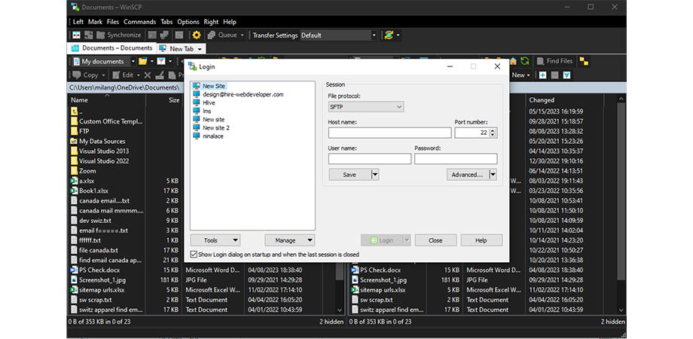Click the minus Unselect Files icon
The image size is (693, 339).
554,75
